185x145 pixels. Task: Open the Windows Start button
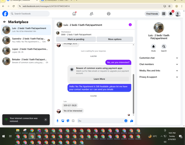click(x=3, y=136)
